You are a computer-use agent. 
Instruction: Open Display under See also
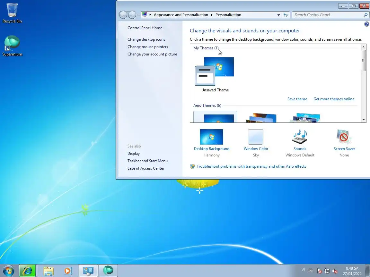click(134, 153)
